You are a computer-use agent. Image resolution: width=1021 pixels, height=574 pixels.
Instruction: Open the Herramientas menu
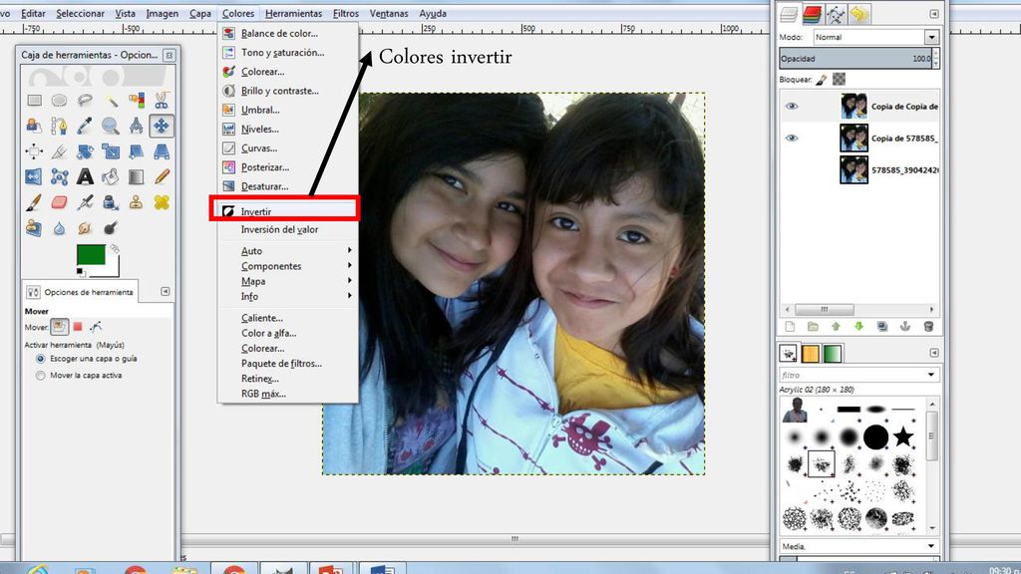pos(294,13)
